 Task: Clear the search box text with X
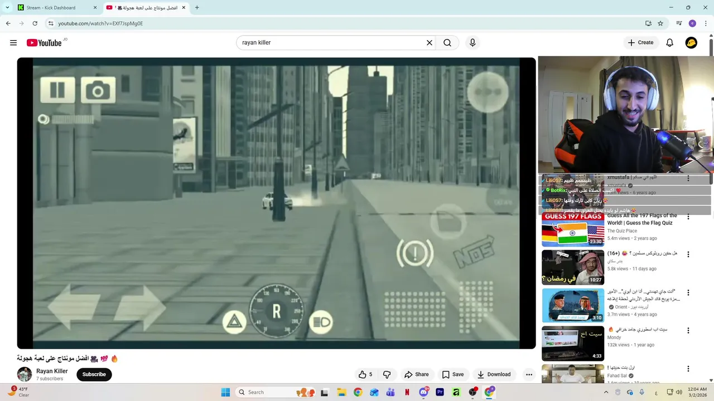click(430, 43)
